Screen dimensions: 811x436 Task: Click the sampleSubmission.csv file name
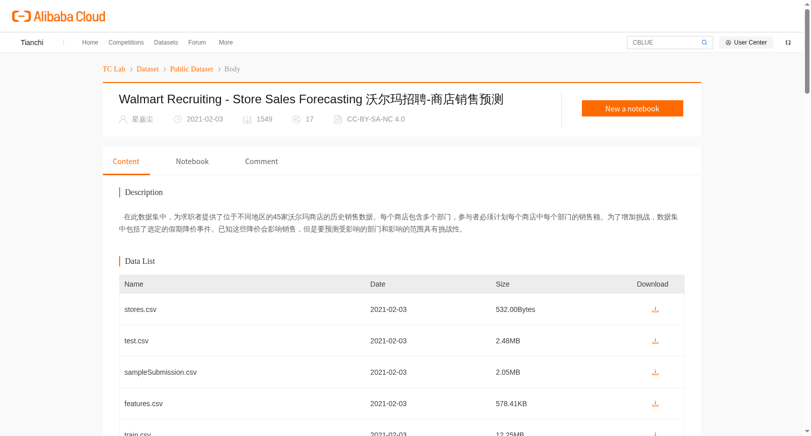161,372
